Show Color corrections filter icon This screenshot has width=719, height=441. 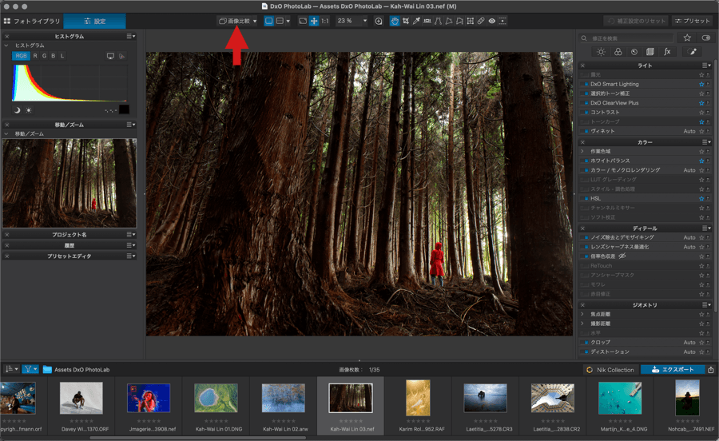tap(618, 52)
